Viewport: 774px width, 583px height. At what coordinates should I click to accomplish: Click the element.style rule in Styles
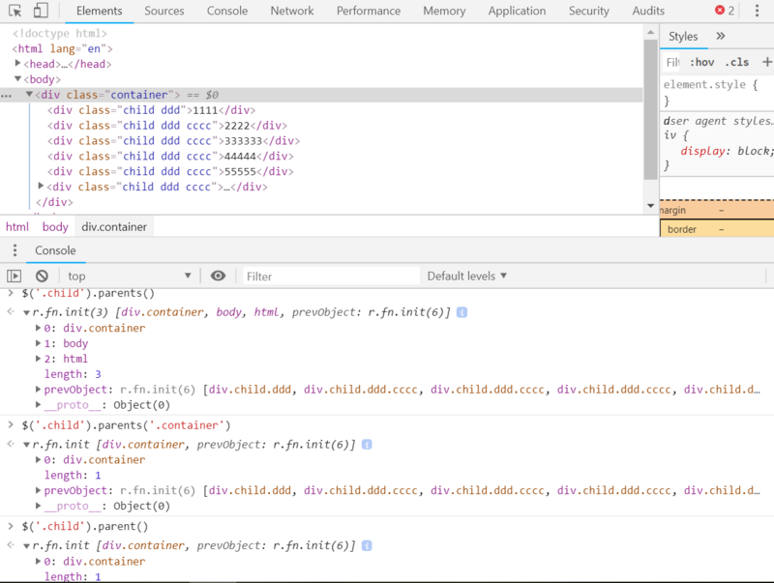pos(710,84)
